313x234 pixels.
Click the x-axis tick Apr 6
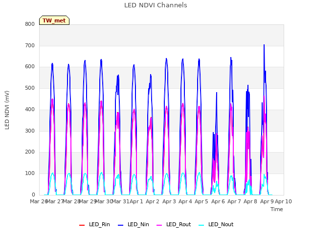(x=218, y=201)
